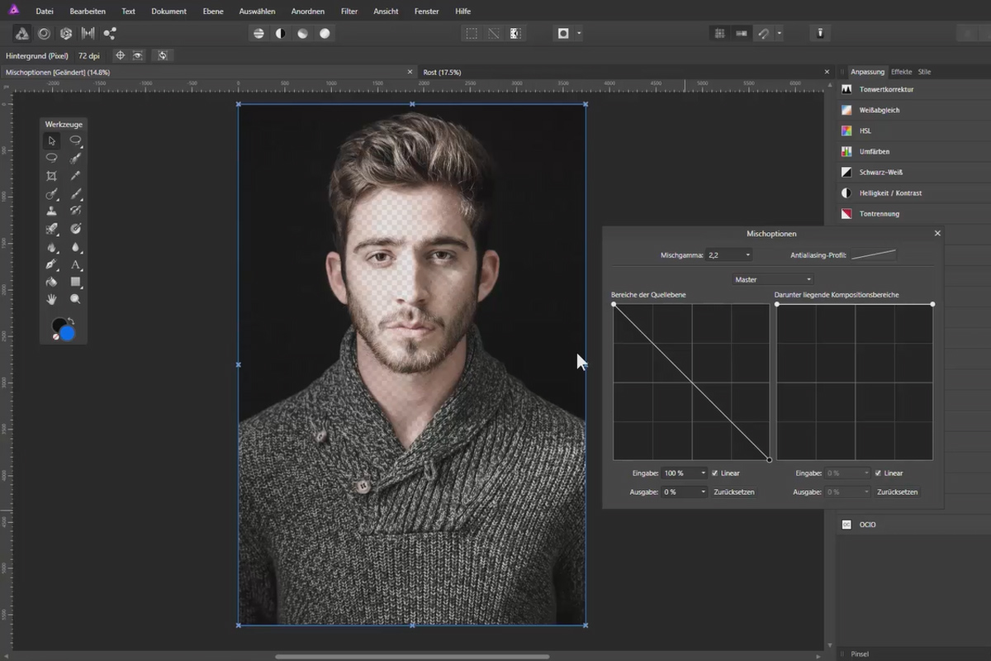The height and width of the screenshot is (661, 991).
Task: Open the Quick Mask options dropdown arrow
Action: click(580, 34)
